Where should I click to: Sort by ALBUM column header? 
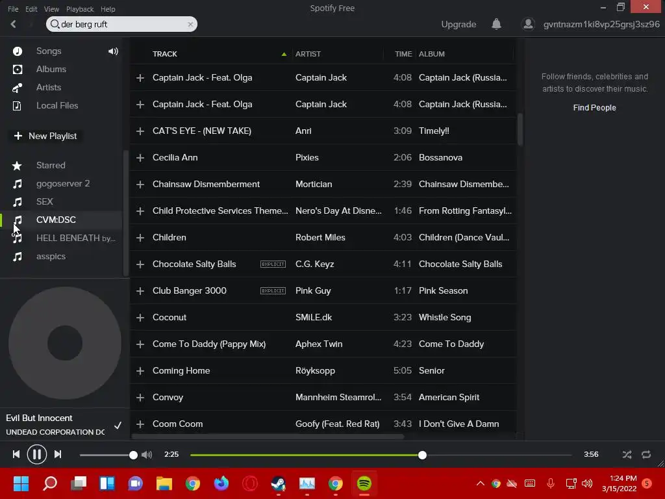[432, 54]
